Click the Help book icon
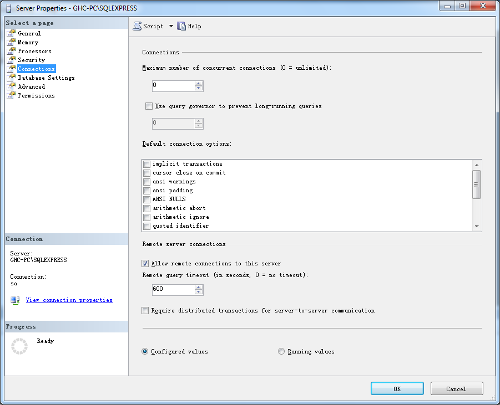500x405 pixels. click(x=181, y=26)
